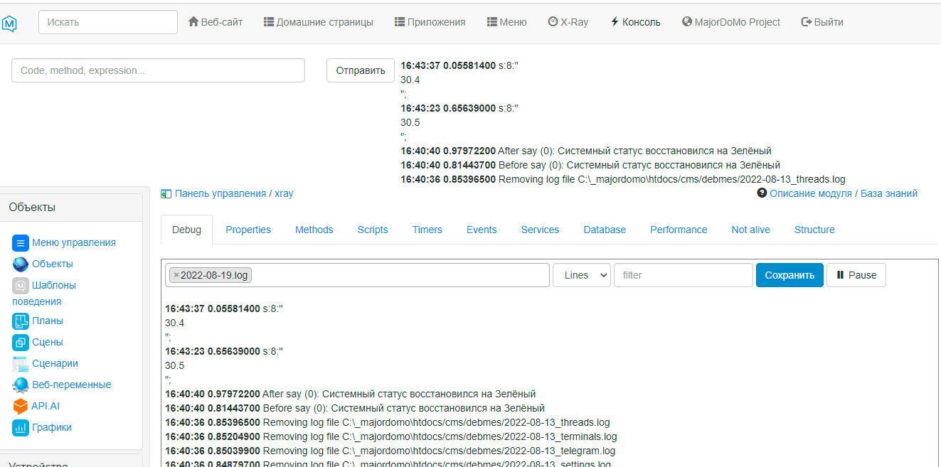Open the Объекты sidebar link

point(53,264)
